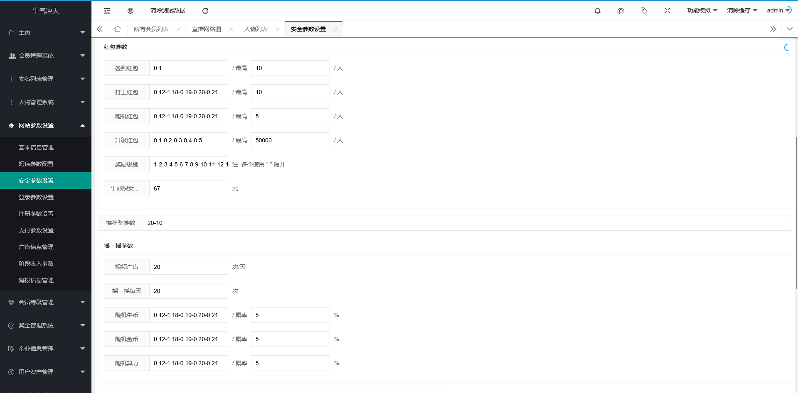Open 注册参数设置 submenu item
Image resolution: width=798 pixels, height=393 pixels.
(46, 214)
